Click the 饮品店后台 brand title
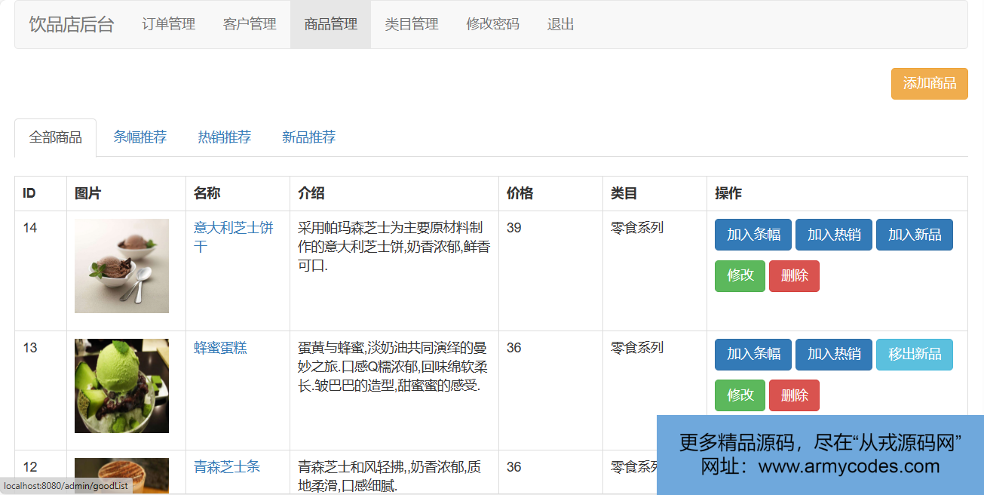This screenshot has width=984, height=495. (72, 24)
